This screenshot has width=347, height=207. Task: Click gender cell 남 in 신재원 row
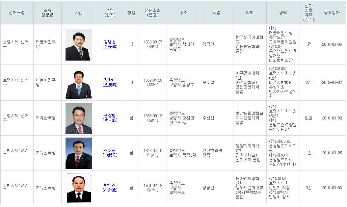tap(131, 153)
